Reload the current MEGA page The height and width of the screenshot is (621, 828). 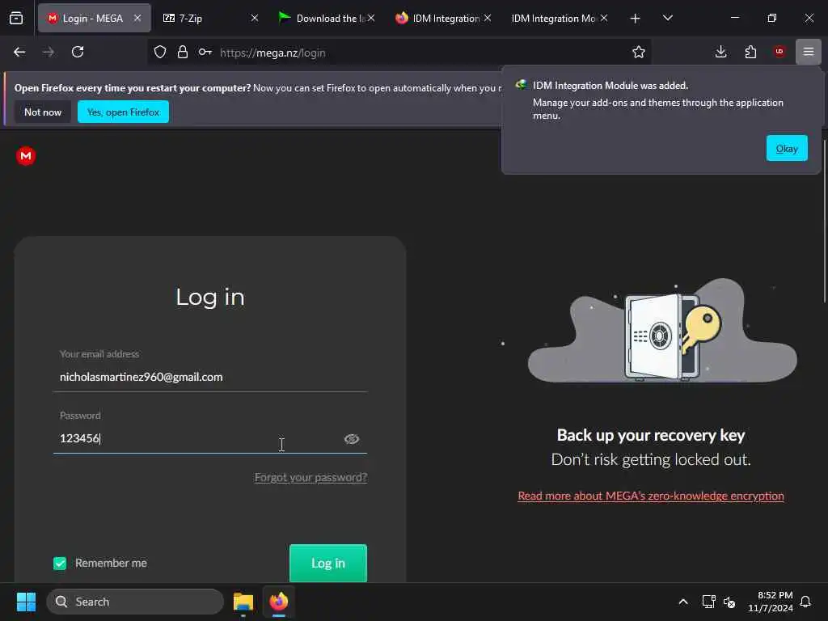[x=78, y=52]
